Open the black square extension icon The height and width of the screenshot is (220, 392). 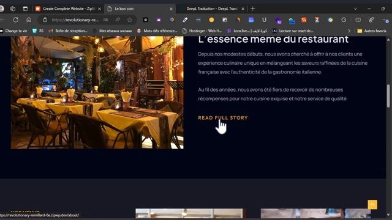click(146, 20)
